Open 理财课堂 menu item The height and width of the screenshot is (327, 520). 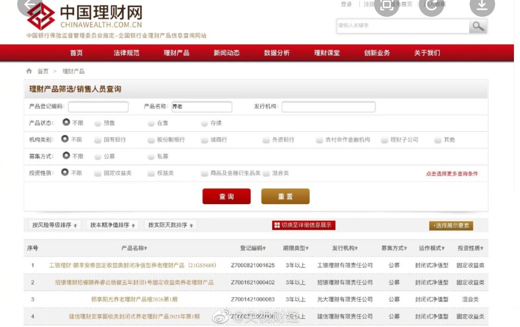(x=327, y=53)
